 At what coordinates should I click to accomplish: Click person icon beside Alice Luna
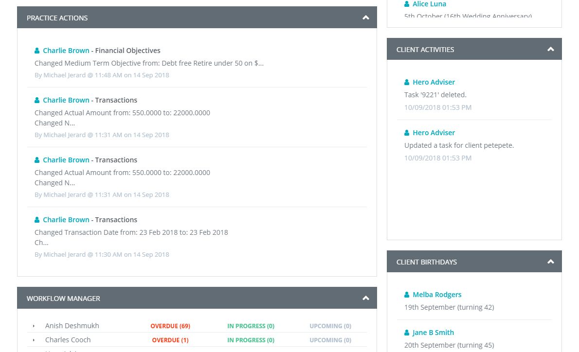coord(407,4)
